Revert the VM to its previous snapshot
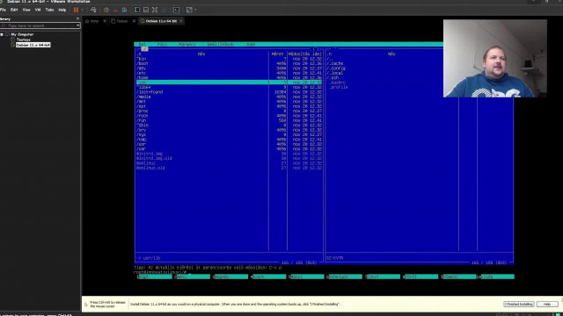Viewport: 563px width, 316px height. click(115, 10)
